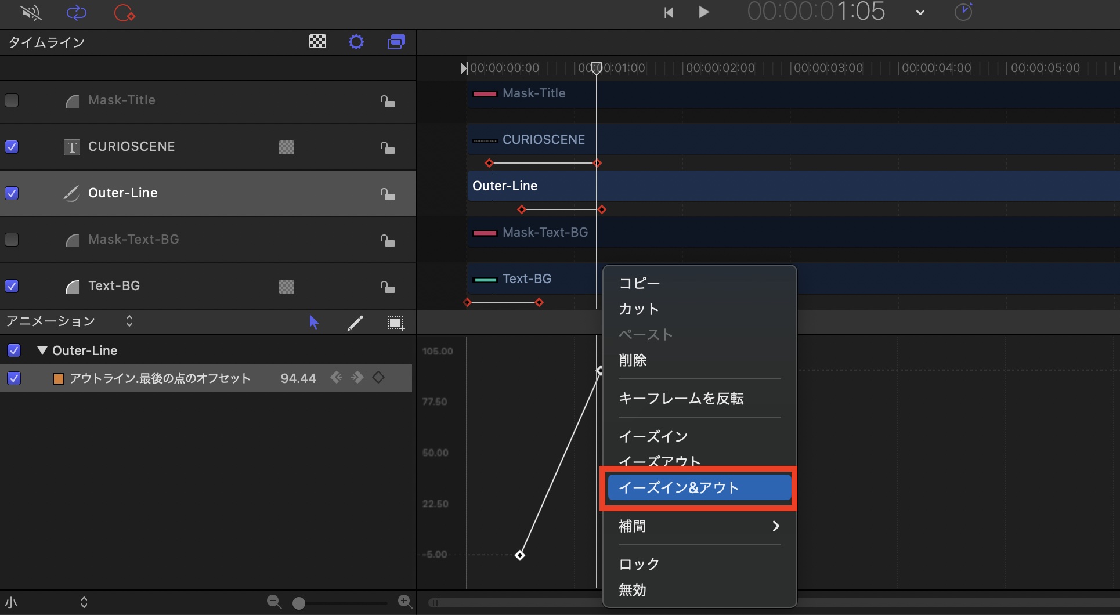Click the zoom in magnifier icon
This screenshot has height=615, width=1120.
click(405, 602)
